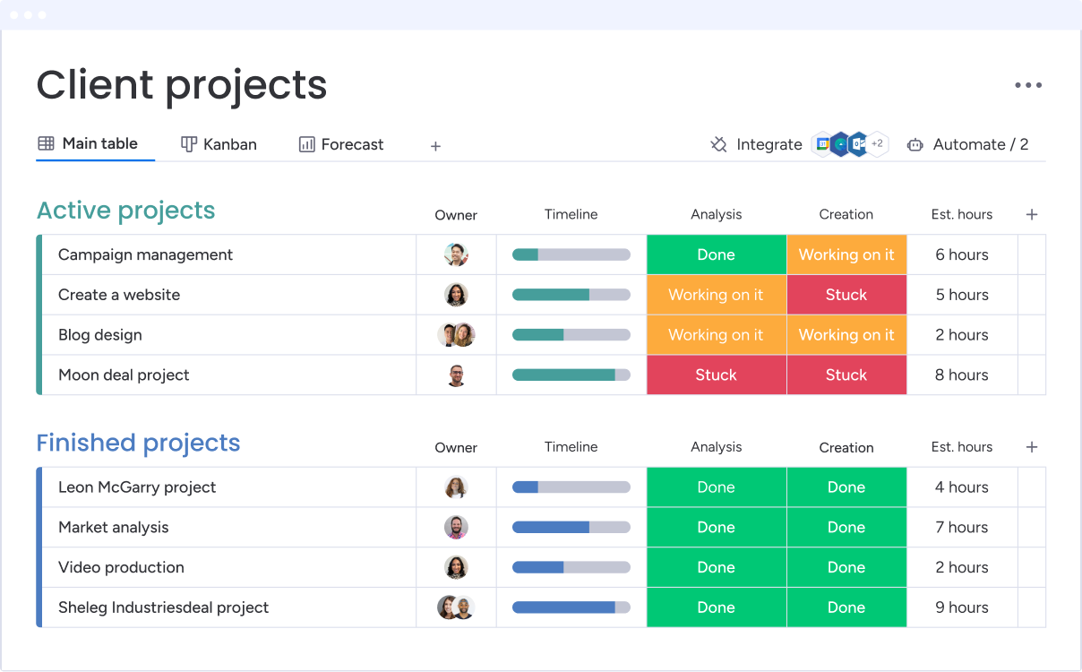Show the +2 more integrations badge
The width and height of the screenshot is (1082, 672).
[878, 143]
